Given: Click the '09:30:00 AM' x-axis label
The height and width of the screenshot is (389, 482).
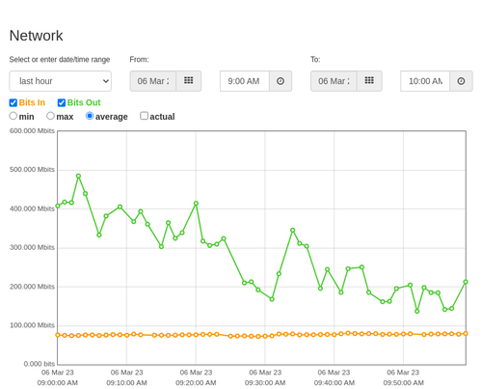Looking at the screenshot, I should pyautogui.click(x=265, y=383).
